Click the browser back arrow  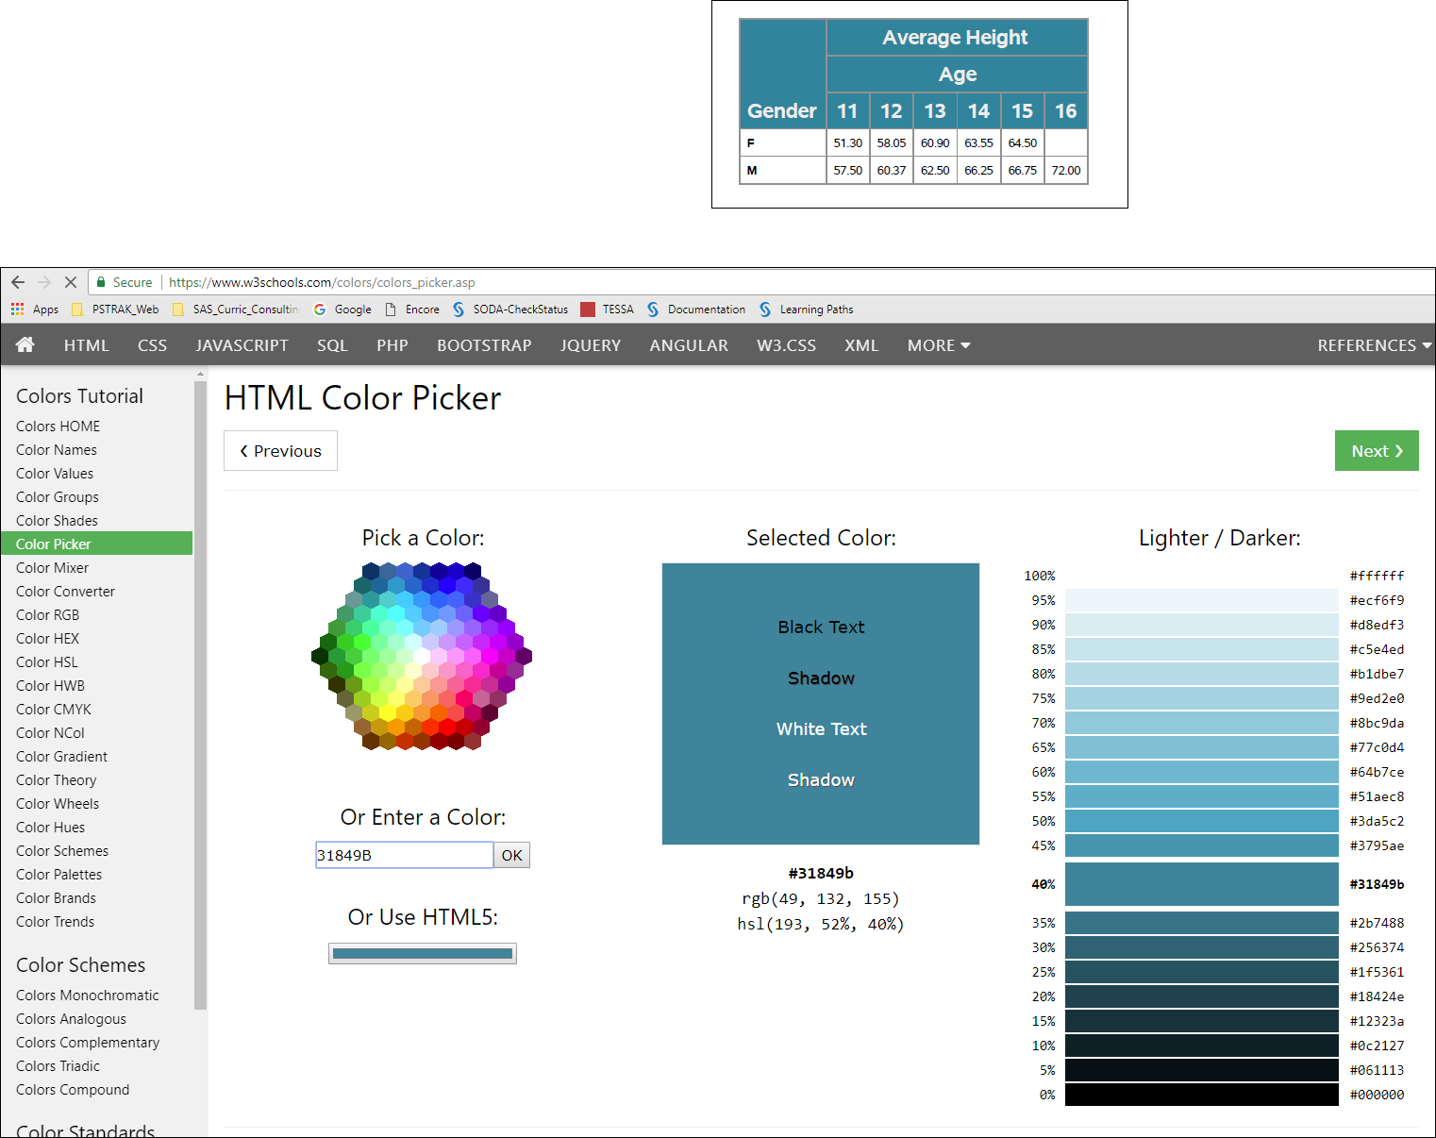(x=18, y=282)
